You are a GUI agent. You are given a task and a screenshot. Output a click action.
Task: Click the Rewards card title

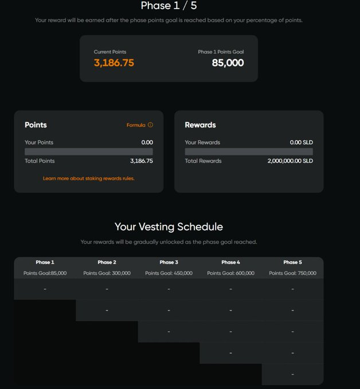(201, 125)
